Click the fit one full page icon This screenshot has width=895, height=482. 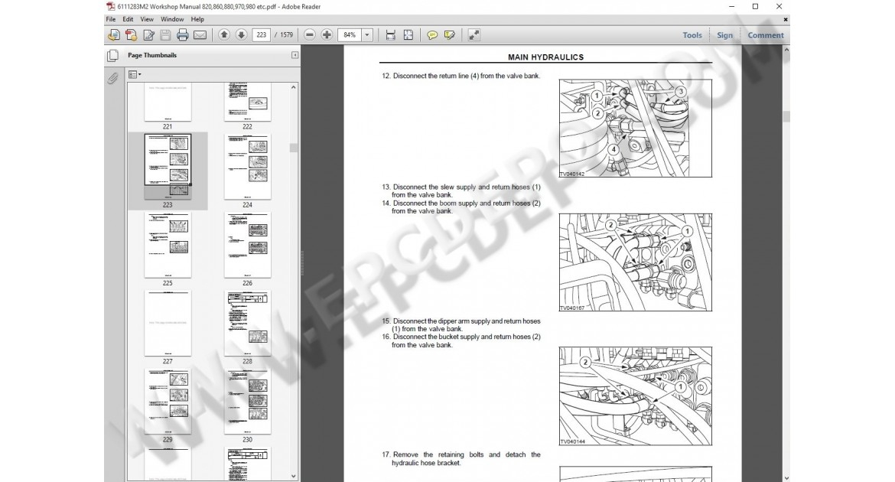[x=408, y=35]
